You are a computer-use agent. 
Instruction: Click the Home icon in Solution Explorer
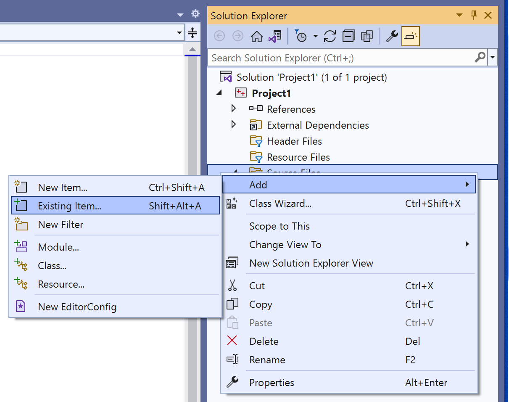pyautogui.click(x=256, y=37)
